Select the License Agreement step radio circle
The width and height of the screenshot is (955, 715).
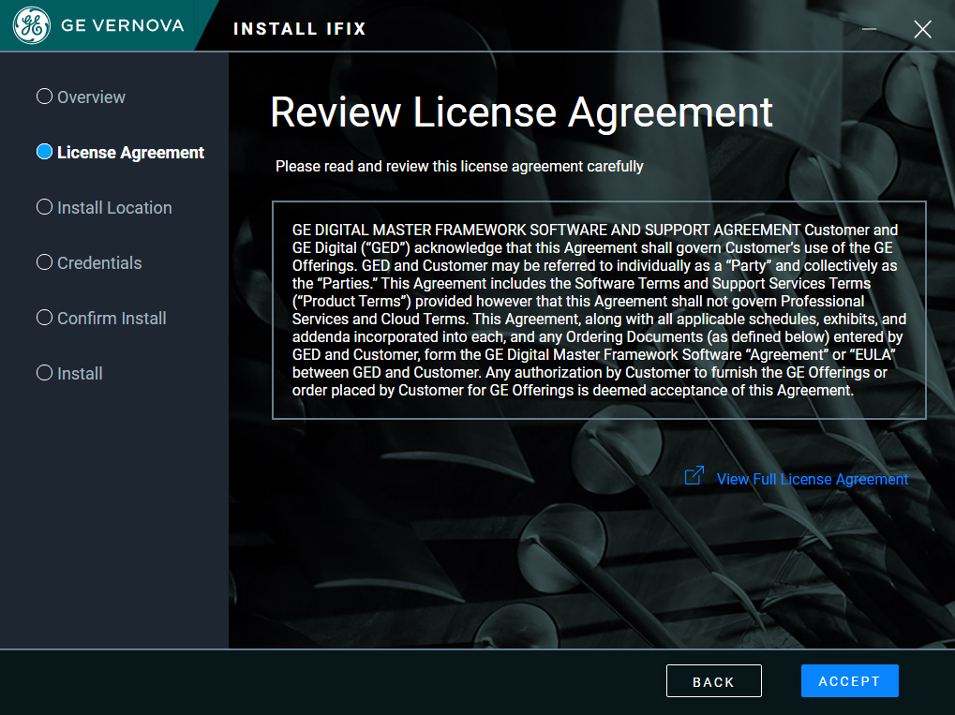(x=44, y=152)
